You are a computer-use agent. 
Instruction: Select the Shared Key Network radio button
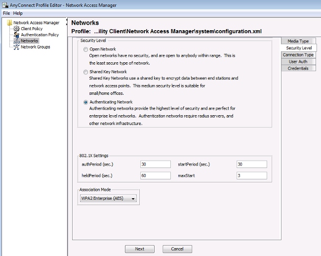pyautogui.click(x=86, y=72)
